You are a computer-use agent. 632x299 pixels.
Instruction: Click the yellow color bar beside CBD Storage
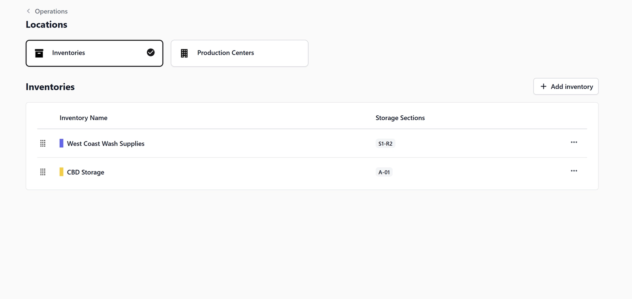(62, 172)
